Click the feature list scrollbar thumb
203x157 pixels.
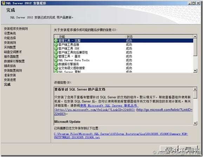pos(195,47)
